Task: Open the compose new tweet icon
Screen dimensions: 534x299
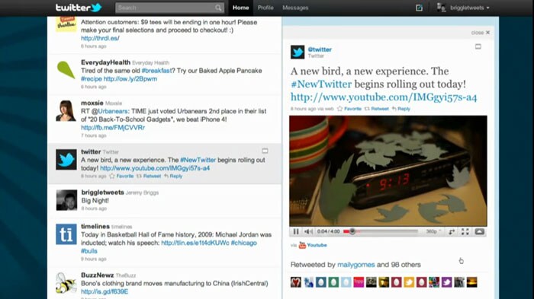Action: 419,8
